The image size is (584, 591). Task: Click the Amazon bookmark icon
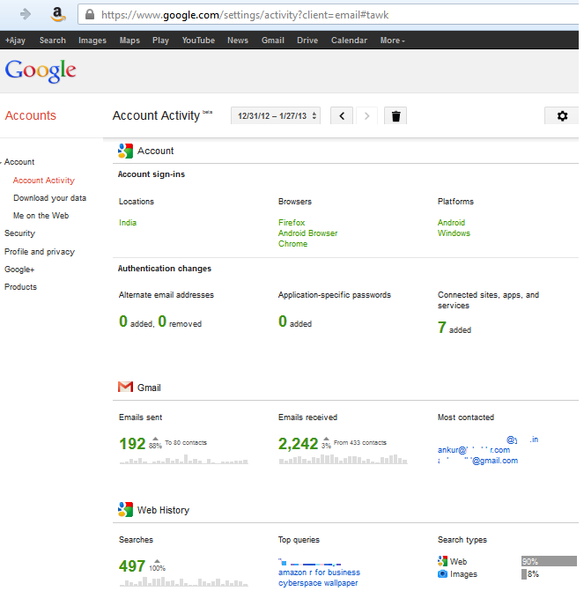pyautogui.click(x=58, y=14)
